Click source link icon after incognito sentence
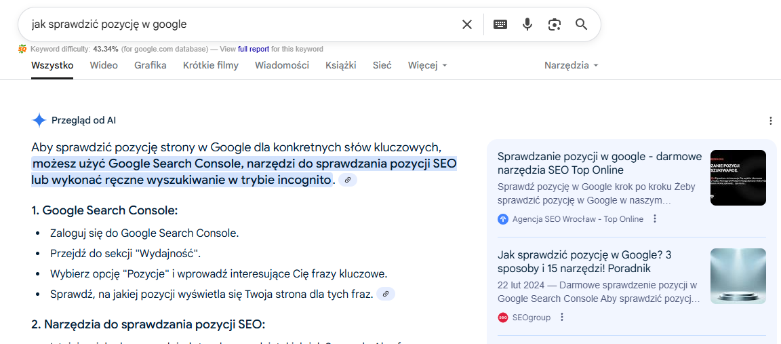Image resolution: width=781 pixels, height=344 pixels. point(348,180)
